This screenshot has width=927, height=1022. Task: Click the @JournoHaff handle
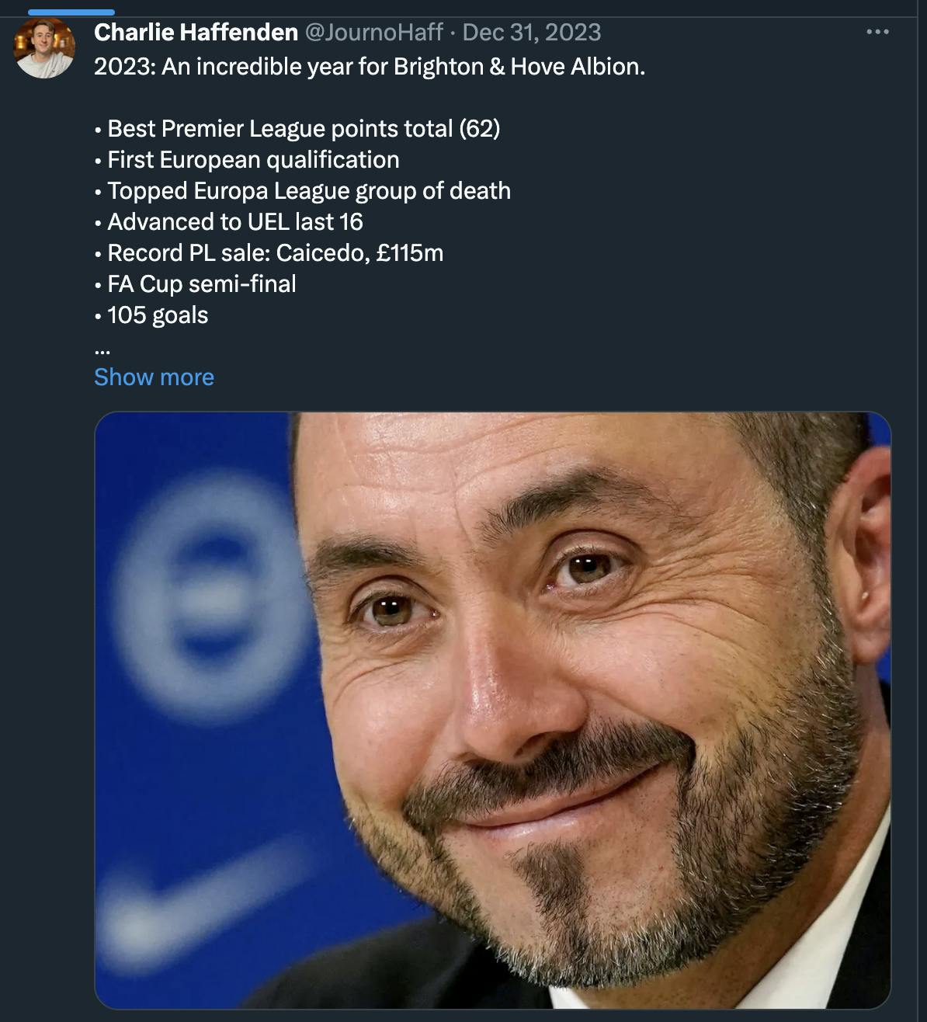pyautogui.click(x=373, y=32)
